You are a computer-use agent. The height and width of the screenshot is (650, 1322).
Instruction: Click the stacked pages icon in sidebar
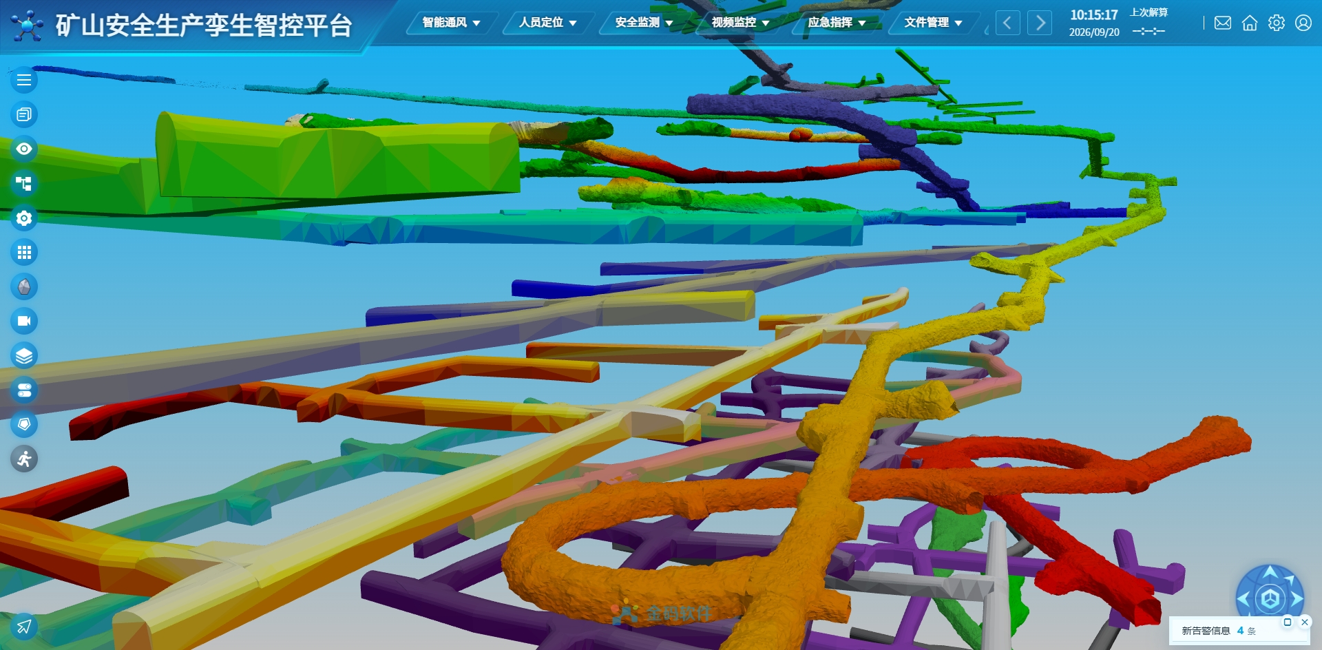click(x=24, y=114)
